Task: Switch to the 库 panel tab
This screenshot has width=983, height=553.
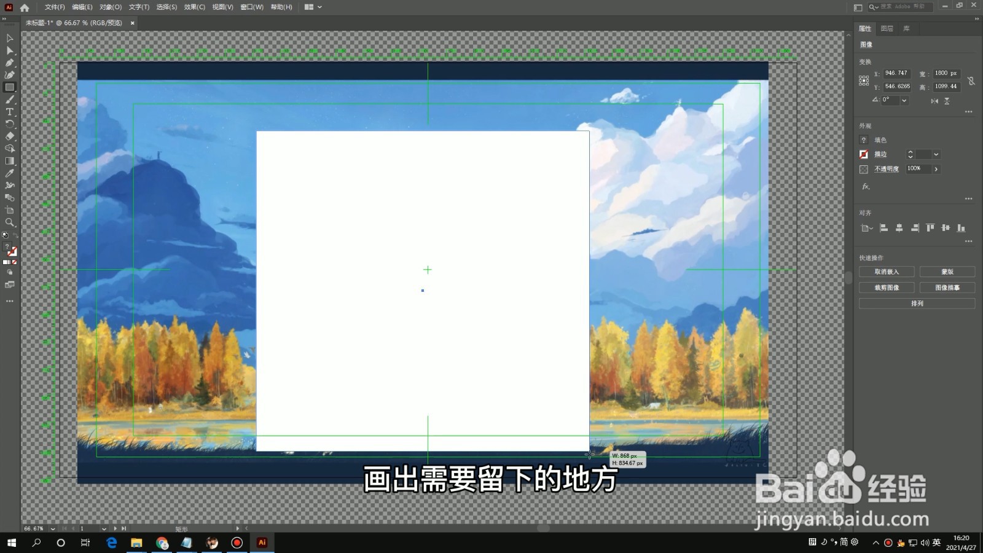Action: click(906, 28)
